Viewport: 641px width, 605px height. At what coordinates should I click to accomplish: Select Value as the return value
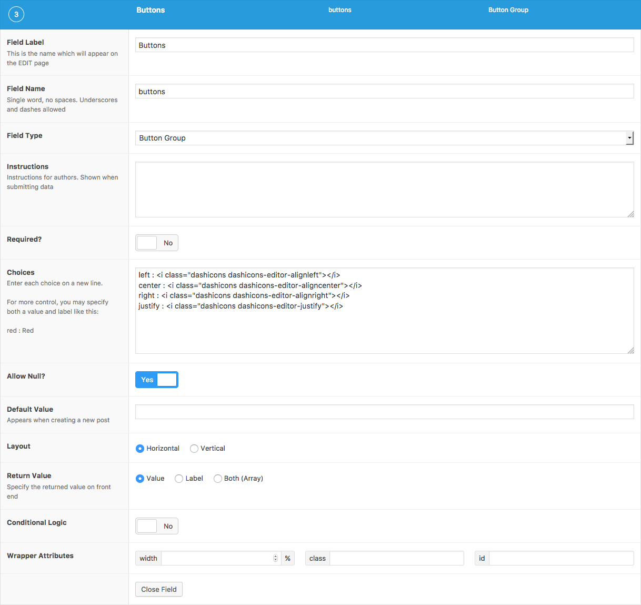click(x=140, y=479)
